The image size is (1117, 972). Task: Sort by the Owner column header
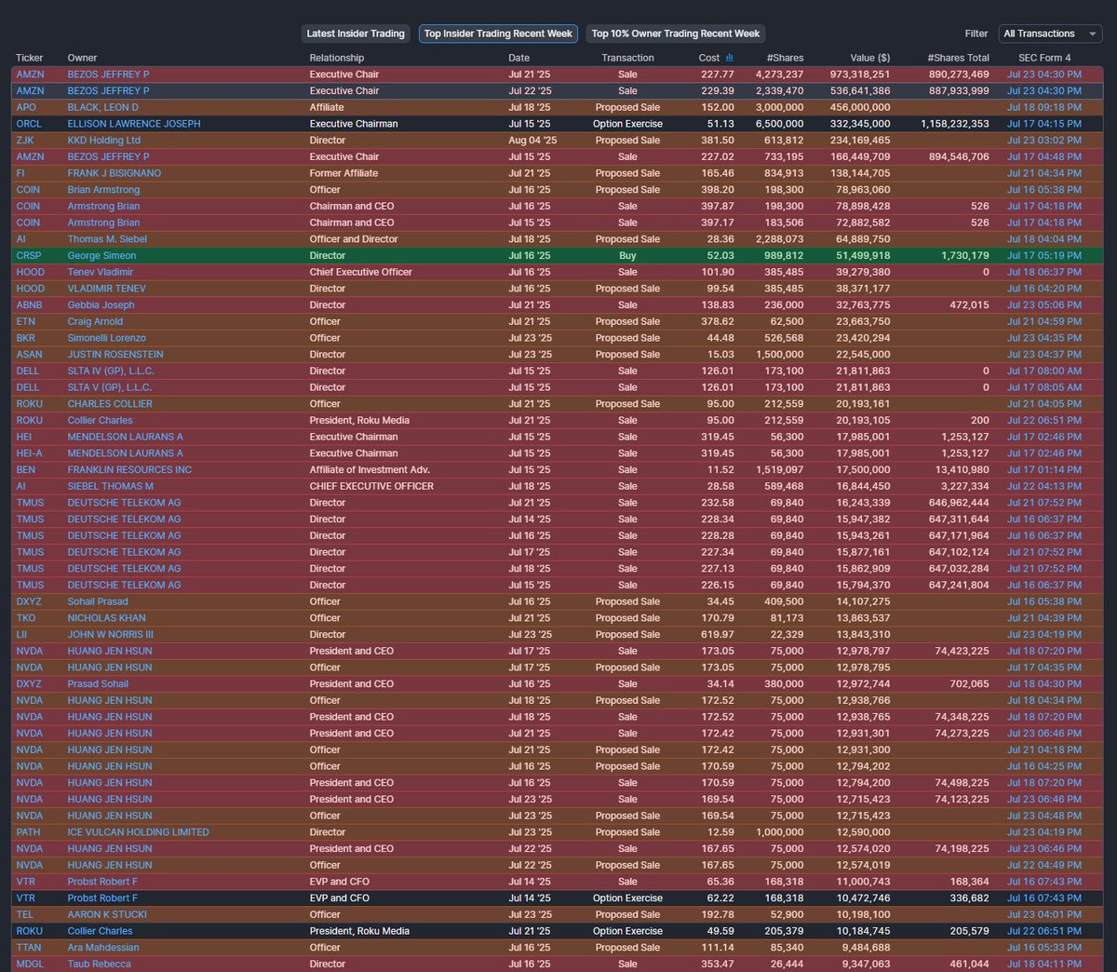point(82,58)
